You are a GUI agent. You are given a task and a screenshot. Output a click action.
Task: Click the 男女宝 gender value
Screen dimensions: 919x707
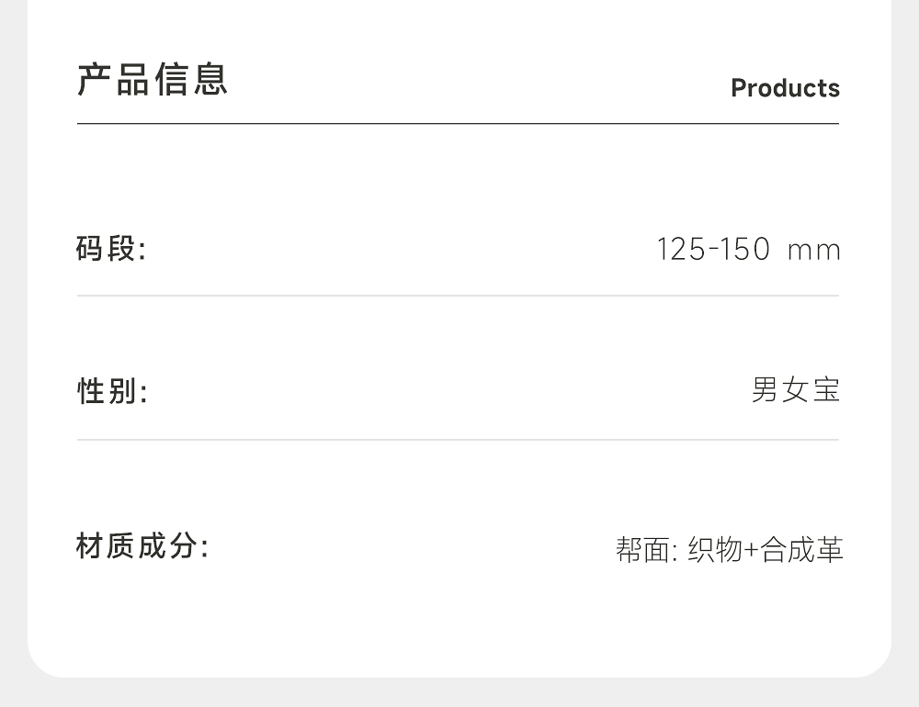pyautogui.click(x=796, y=390)
